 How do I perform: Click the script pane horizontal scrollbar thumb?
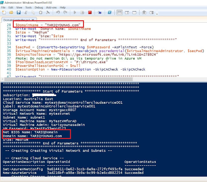[x=69, y=79]
